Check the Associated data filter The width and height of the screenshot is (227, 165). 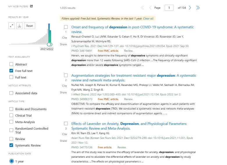(11, 93)
